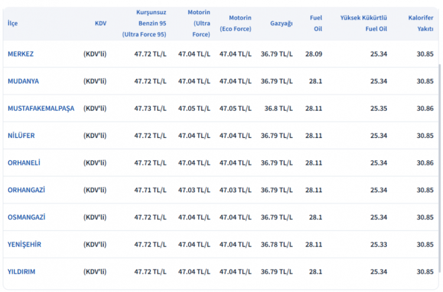Click the Kalorifer Yakıtı column header
This screenshot has width=443, height=292.
[x=421, y=23]
